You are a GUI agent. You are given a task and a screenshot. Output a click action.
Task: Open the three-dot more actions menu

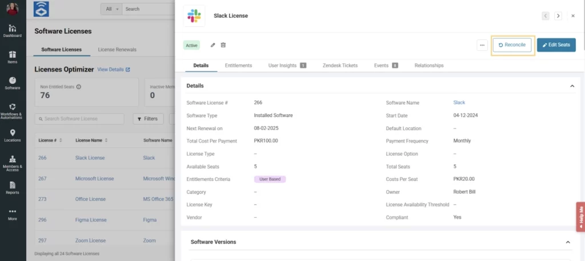(482, 45)
